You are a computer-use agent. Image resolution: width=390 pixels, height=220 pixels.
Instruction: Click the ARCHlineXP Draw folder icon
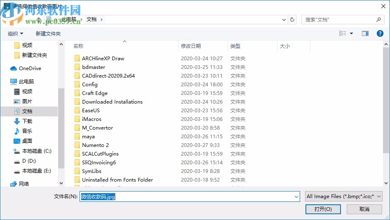pyautogui.click(x=78, y=58)
